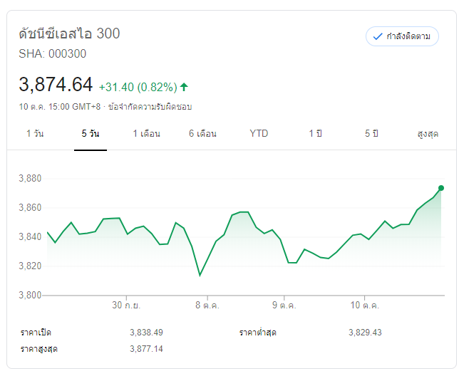This screenshot has height=381, width=459.
Task: Select the YTD tab
Action: [259, 134]
